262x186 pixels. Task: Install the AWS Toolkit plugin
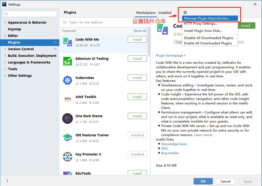coord(137,97)
